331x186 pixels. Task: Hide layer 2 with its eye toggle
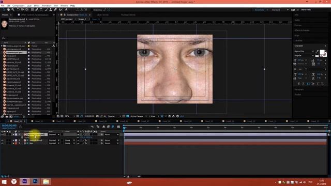[x=2, y=140]
